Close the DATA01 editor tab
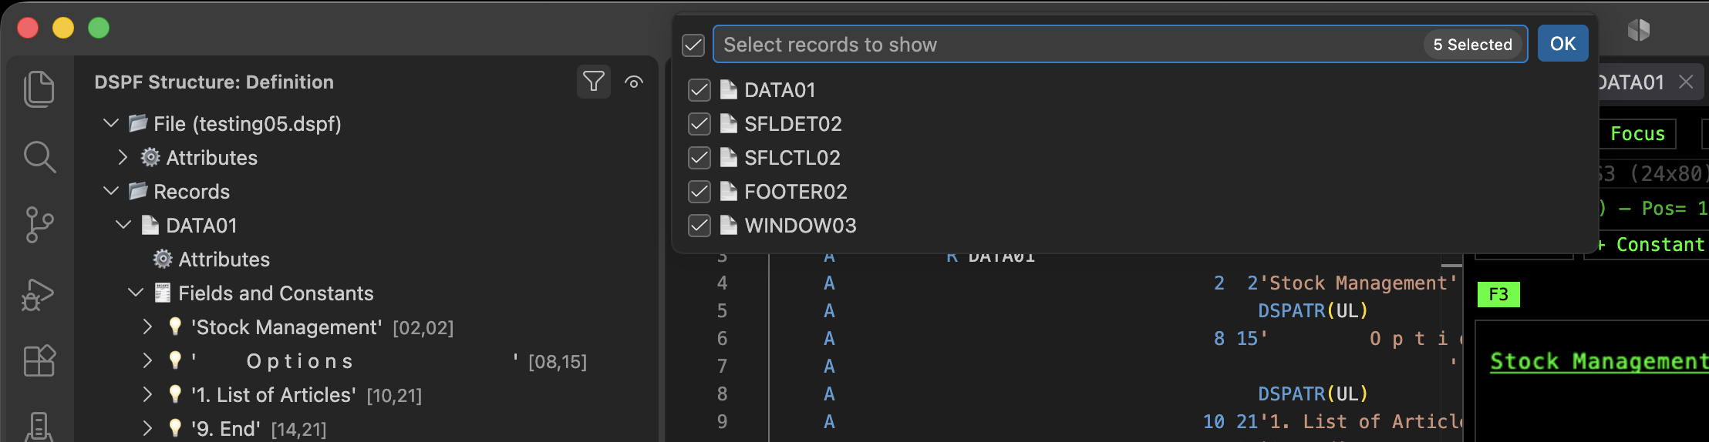Image resolution: width=1709 pixels, height=442 pixels. click(x=1687, y=82)
